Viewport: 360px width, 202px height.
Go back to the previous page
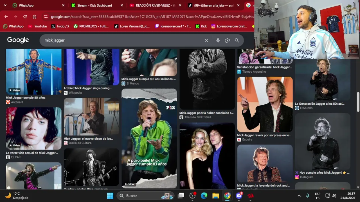(6, 17)
